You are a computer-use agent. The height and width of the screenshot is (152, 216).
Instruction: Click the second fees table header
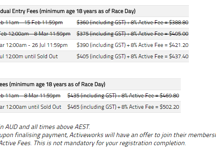coord(53,84)
